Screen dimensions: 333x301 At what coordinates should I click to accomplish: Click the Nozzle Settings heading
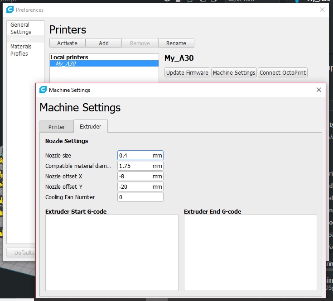(67, 141)
